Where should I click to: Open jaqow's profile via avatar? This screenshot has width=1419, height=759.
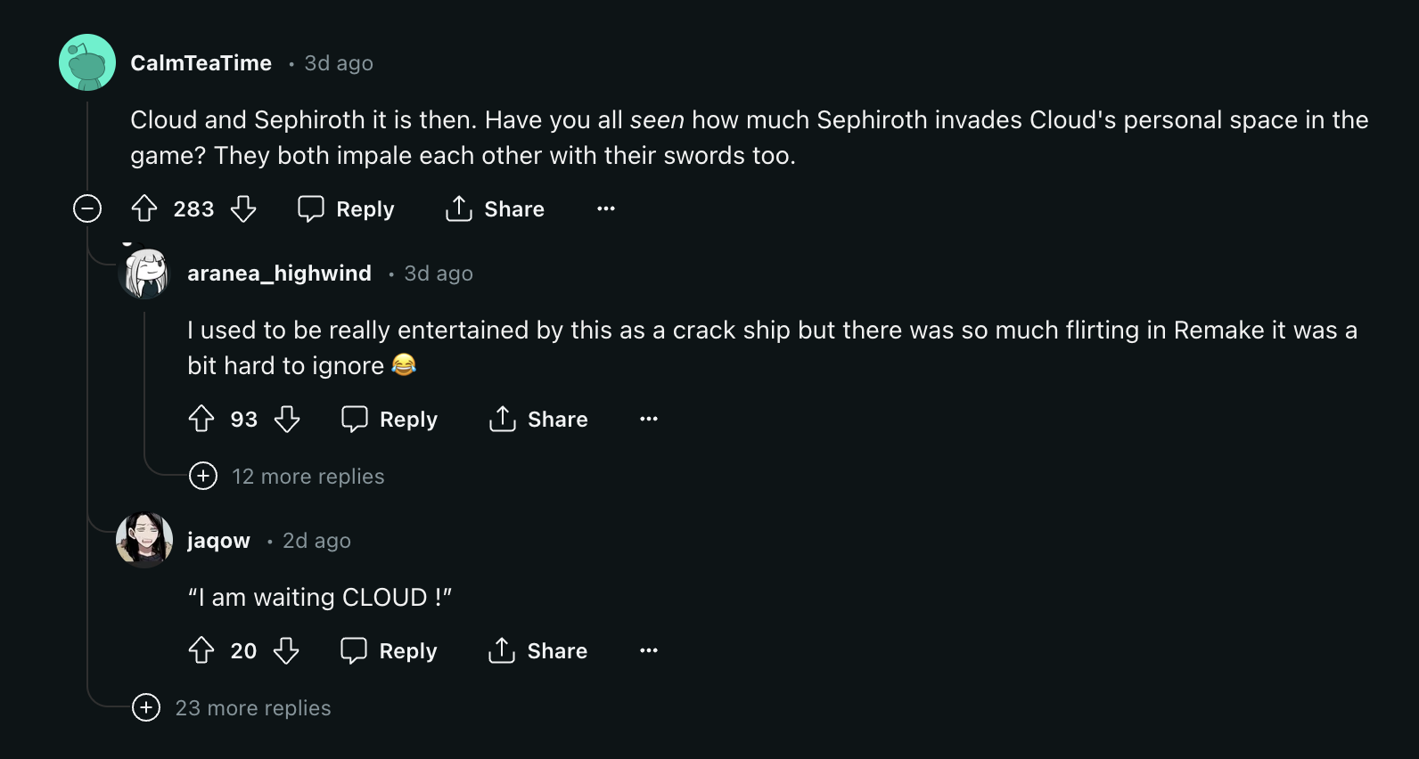144,540
